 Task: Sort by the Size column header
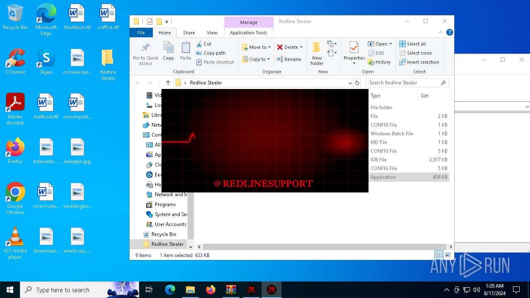[x=434, y=96]
